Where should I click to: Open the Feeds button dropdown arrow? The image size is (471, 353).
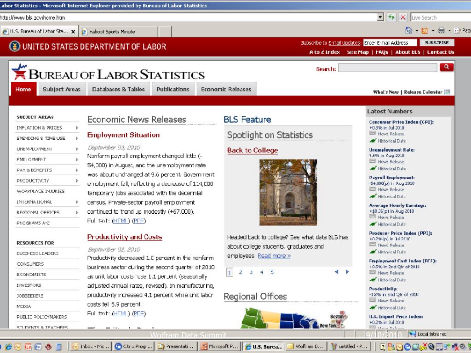point(433,31)
